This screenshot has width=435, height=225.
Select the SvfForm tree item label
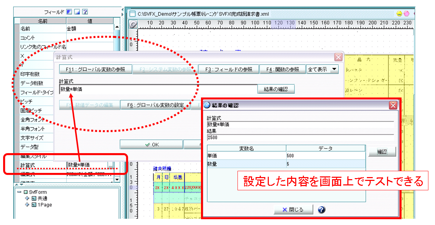(x=38, y=192)
